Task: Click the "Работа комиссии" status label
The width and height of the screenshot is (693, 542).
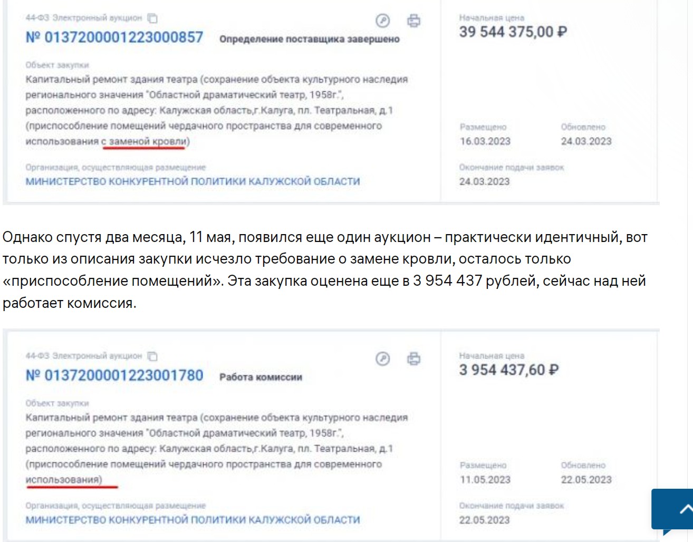Action: tap(261, 377)
